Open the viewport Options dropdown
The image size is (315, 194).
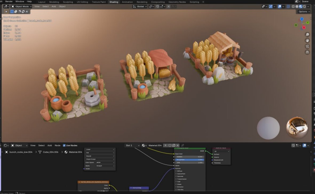point(304,12)
